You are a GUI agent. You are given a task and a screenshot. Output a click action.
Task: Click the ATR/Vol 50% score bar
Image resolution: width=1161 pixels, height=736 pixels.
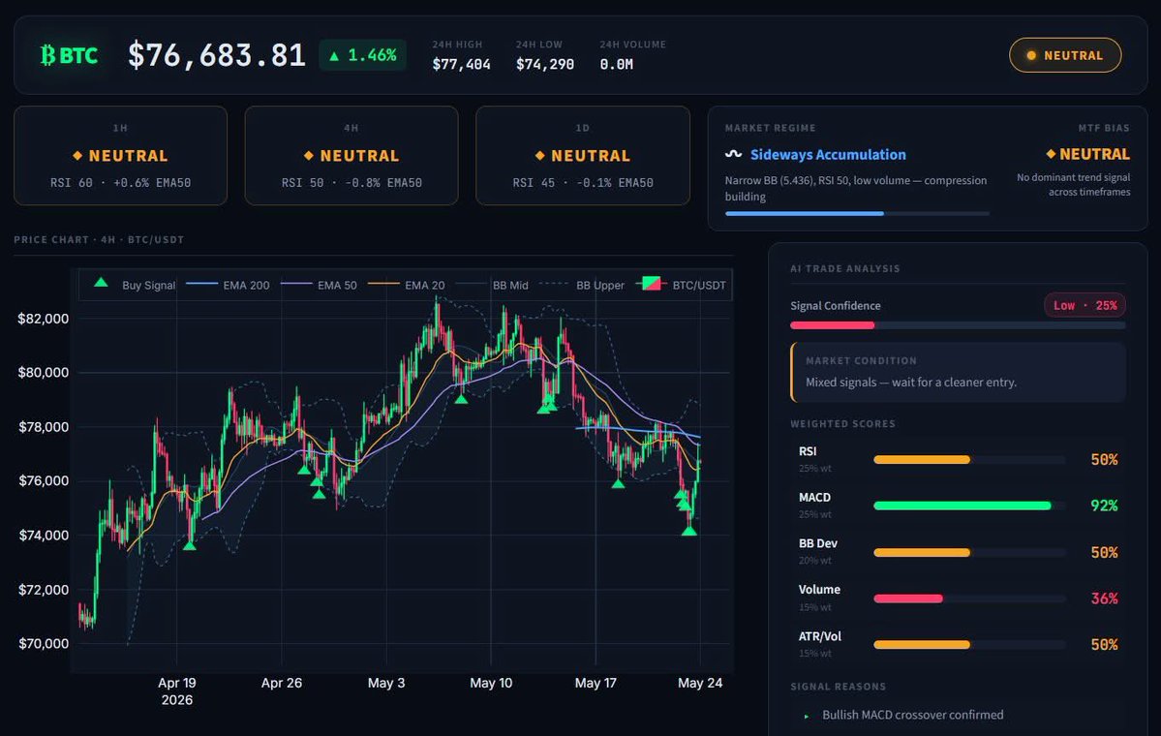(969, 645)
